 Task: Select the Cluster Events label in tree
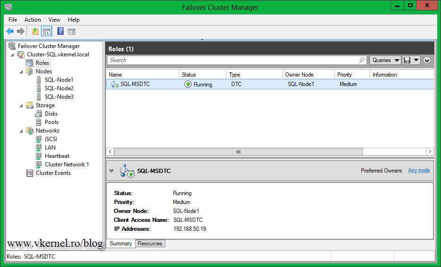(x=53, y=173)
